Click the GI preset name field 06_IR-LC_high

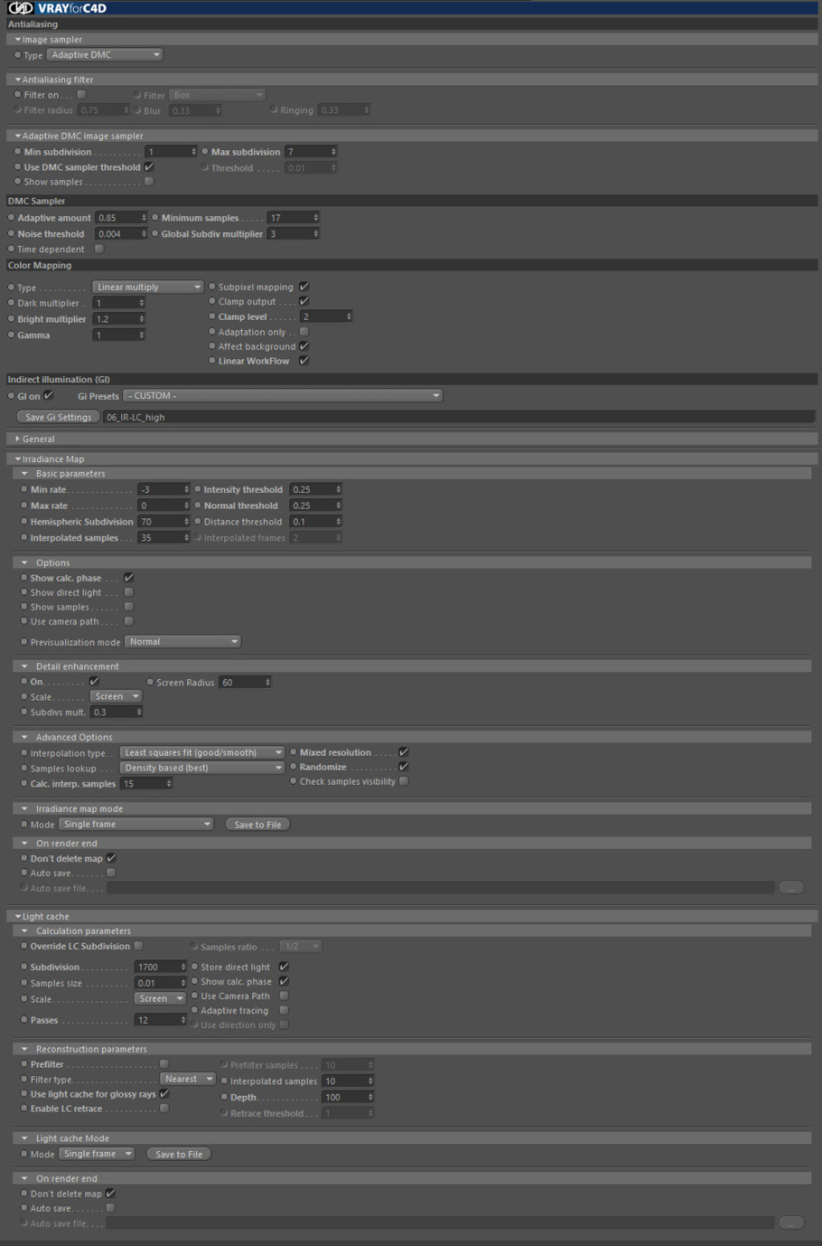click(460, 417)
